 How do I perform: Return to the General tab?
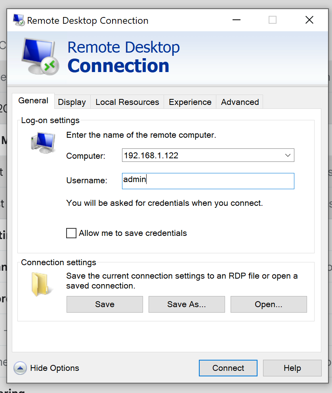34,101
